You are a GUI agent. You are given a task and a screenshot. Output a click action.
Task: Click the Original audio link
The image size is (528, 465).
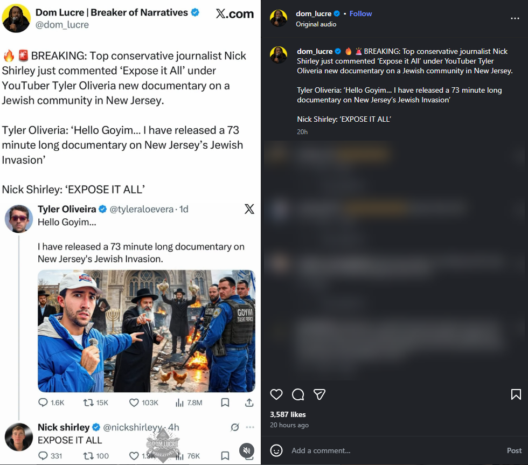coord(316,24)
